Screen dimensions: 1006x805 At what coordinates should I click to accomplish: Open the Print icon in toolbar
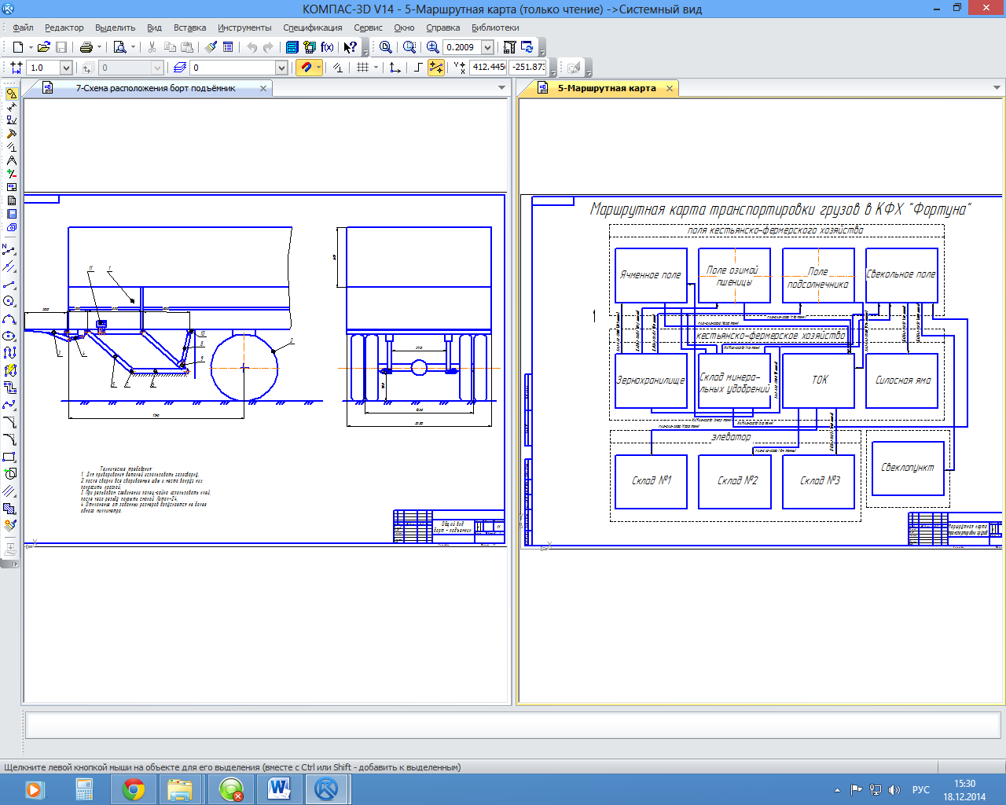[86, 47]
